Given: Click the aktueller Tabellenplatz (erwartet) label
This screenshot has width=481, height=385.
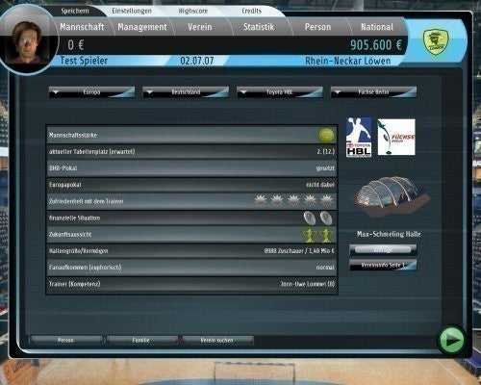Looking at the screenshot, I should [91, 152].
